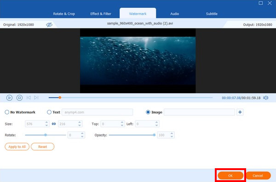Click the video file name text

[140, 23]
